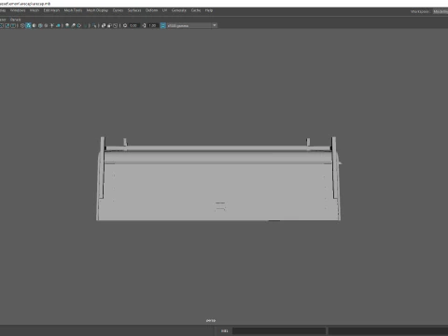Click the command result output field
Screen dimensions: 448x336
388,331
